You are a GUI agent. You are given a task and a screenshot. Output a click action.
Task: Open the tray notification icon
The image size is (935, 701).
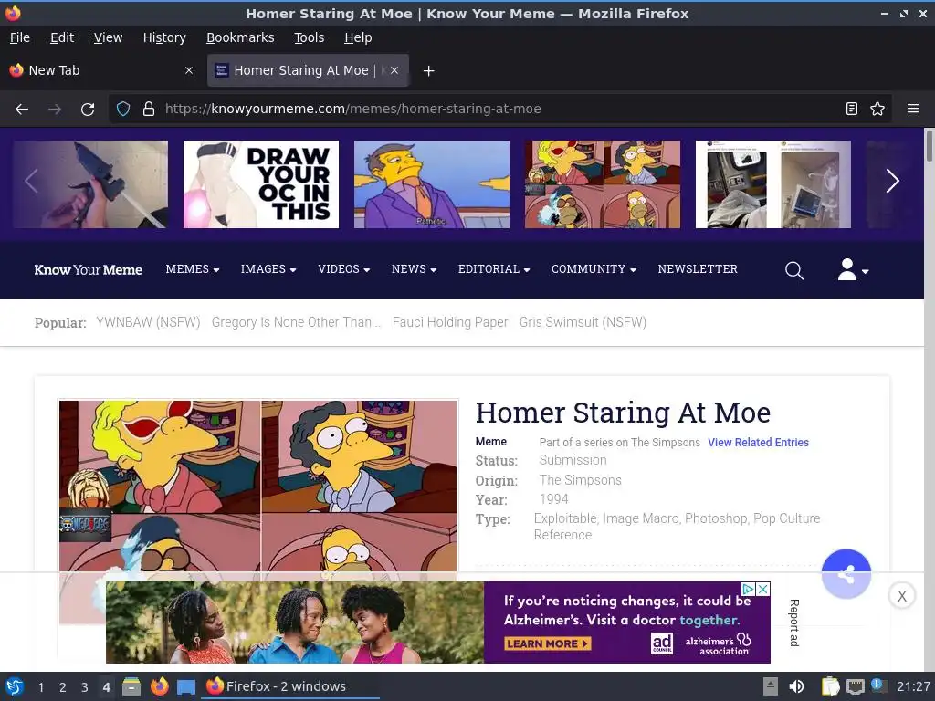878,685
